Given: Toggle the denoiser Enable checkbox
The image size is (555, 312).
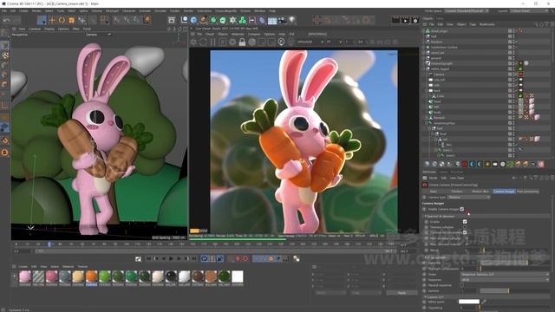Looking at the screenshot, I should [x=465, y=222].
